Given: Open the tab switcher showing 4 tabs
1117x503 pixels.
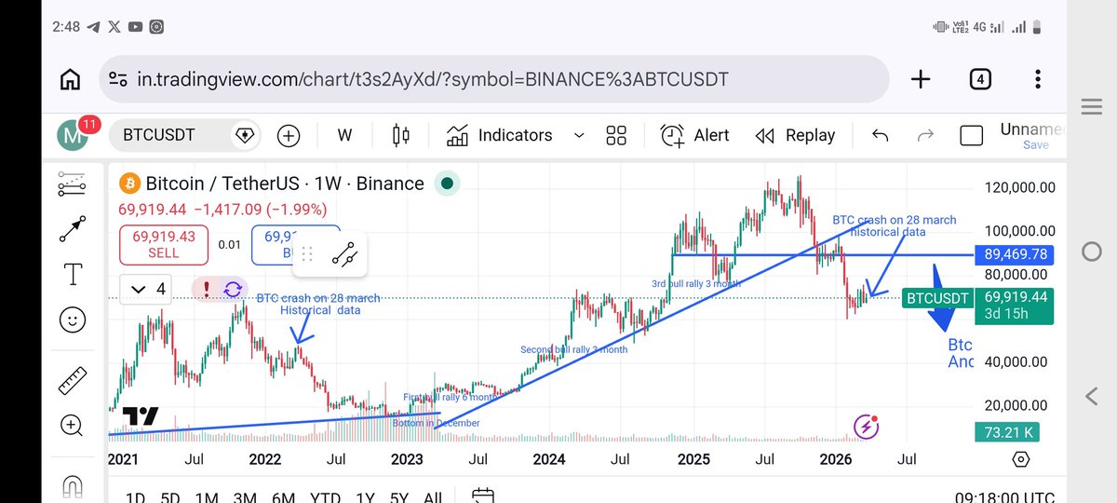Looking at the screenshot, I should click(980, 79).
